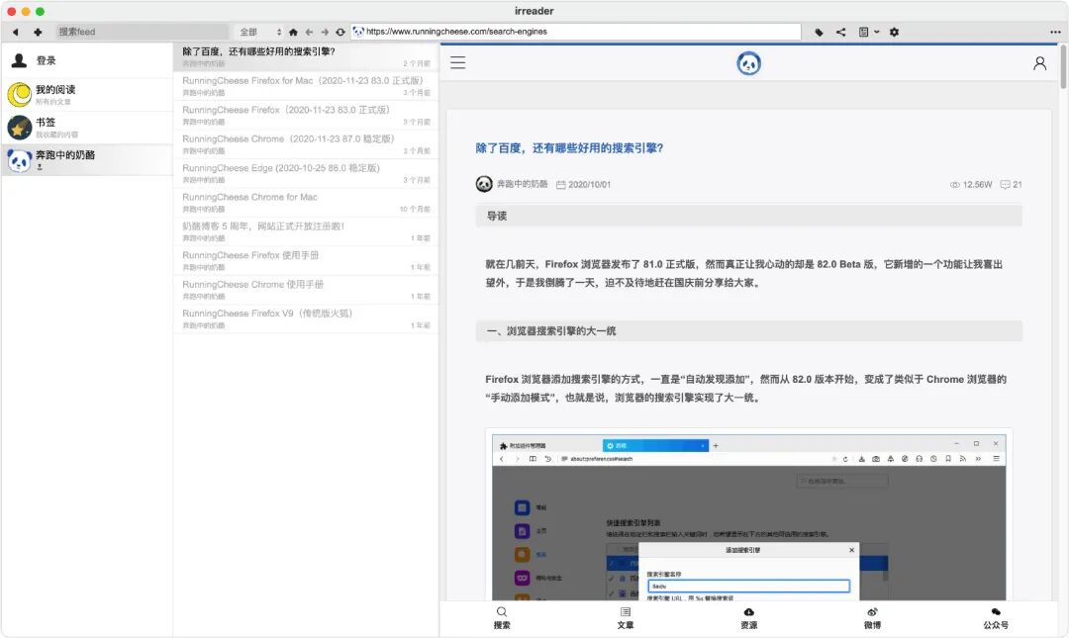Open the hamburger menu on the web page
The image size is (1069, 638).
coord(458,63)
